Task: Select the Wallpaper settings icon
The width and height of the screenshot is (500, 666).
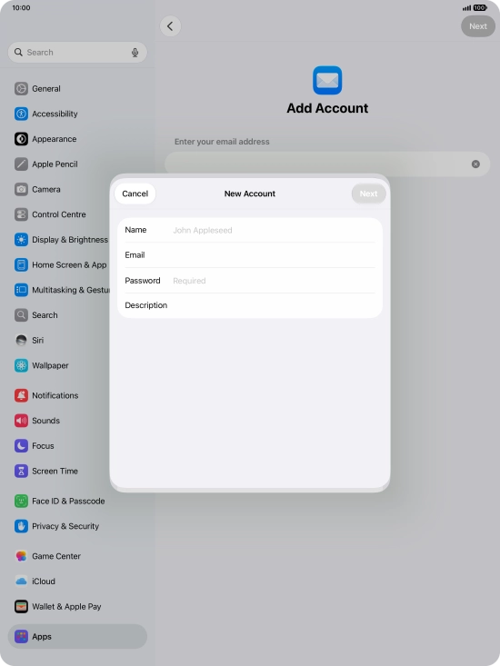Action: [x=21, y=365]
